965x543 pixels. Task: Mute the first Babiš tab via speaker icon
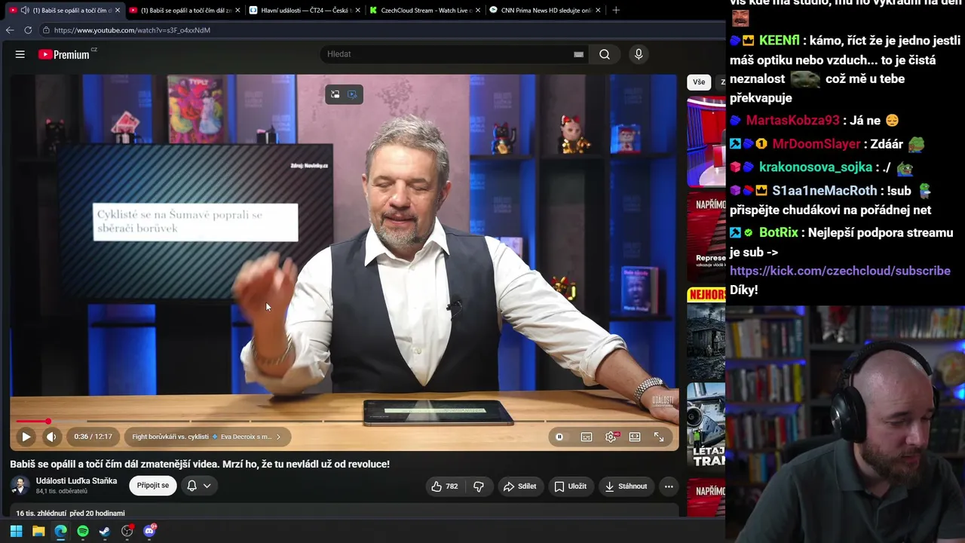point(25,11)
